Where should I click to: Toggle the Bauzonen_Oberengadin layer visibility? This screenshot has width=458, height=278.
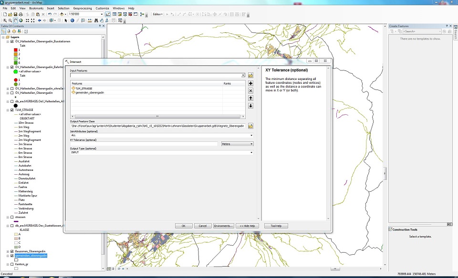point(11,251)
